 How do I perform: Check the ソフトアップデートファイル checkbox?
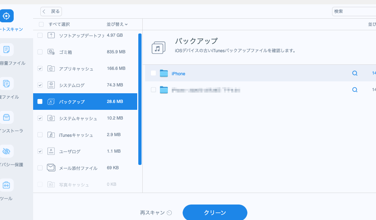point(40,35)
